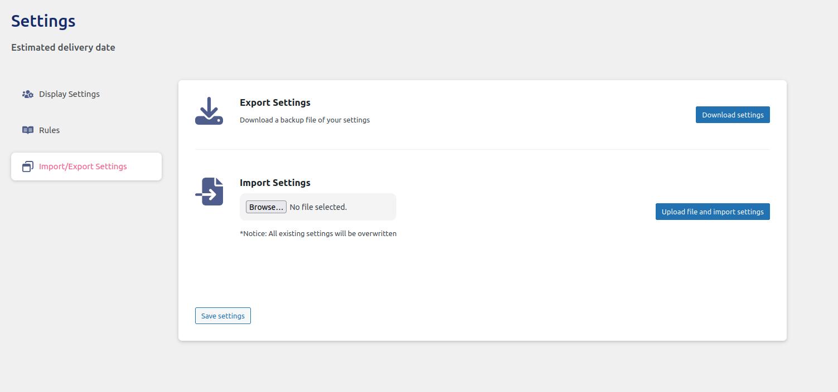Click the Export Settings download icon

(x=209, y=111)
